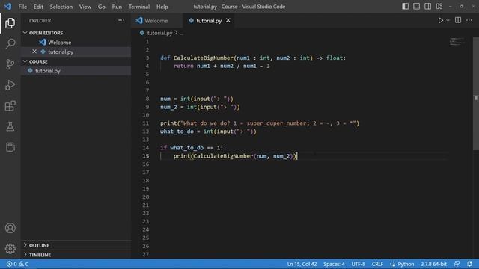Click the VS Code logo in title bar

(7, 7)
